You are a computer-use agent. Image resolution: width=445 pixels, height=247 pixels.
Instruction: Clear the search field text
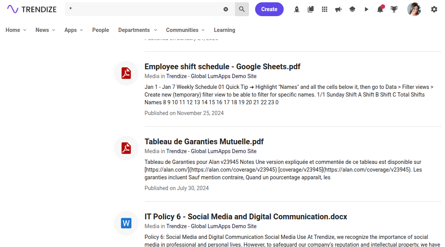(226, 9)
